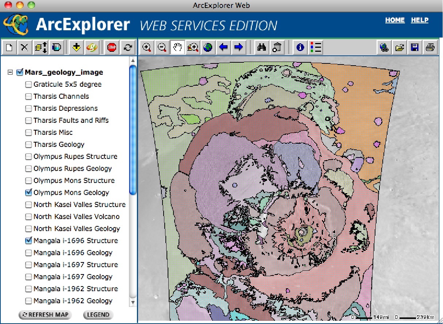
Task: Click the trash can clear icon
Action: click(277, 47)
